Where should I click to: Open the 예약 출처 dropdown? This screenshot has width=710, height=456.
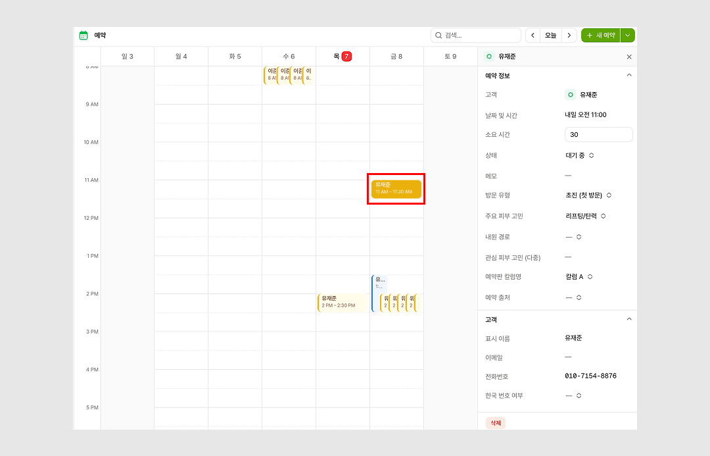[x=573, y=298]
